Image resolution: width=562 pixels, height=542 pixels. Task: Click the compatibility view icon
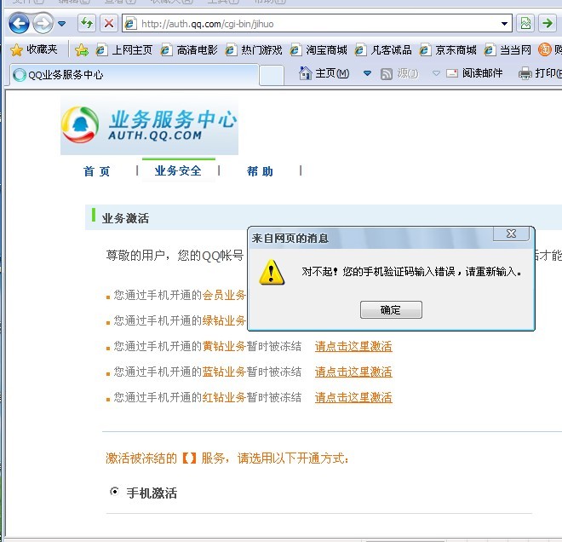point(525,24)
